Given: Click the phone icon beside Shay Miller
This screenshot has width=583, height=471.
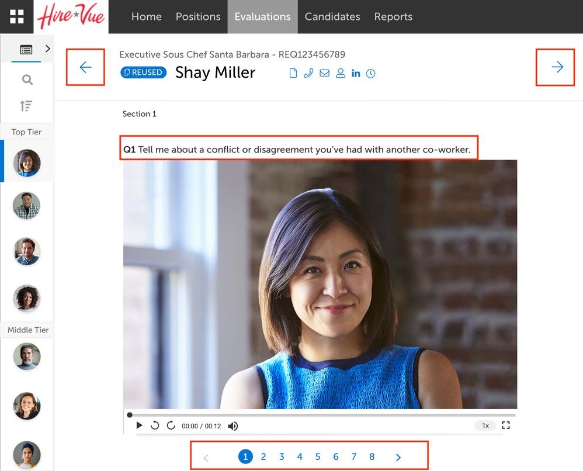Looking at the screenshot, I should [x=308, y=73].
